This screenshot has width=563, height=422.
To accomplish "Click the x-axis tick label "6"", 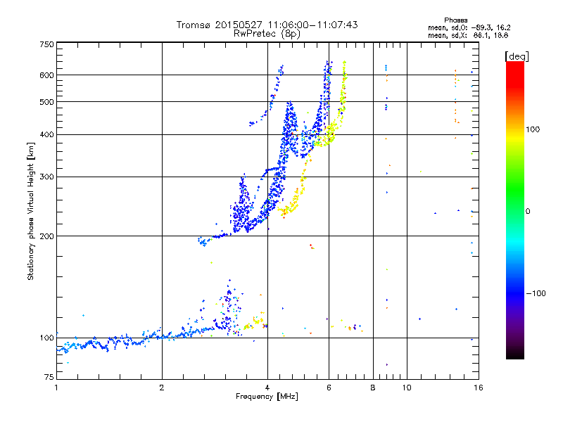I will 329,388.
